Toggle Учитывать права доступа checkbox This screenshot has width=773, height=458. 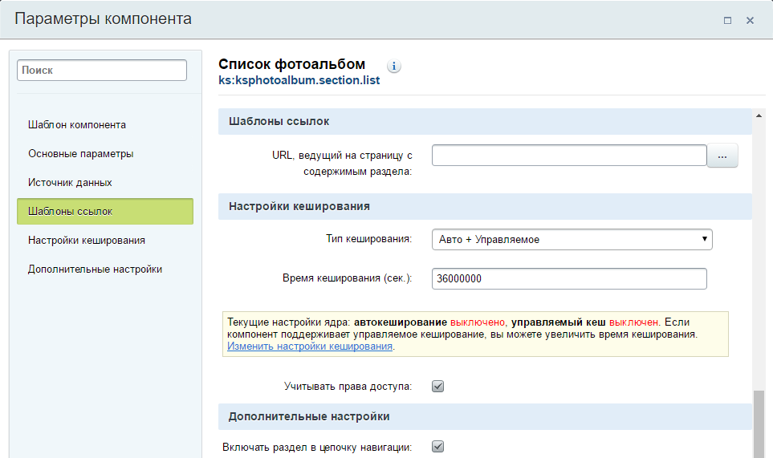pos(437,386)
